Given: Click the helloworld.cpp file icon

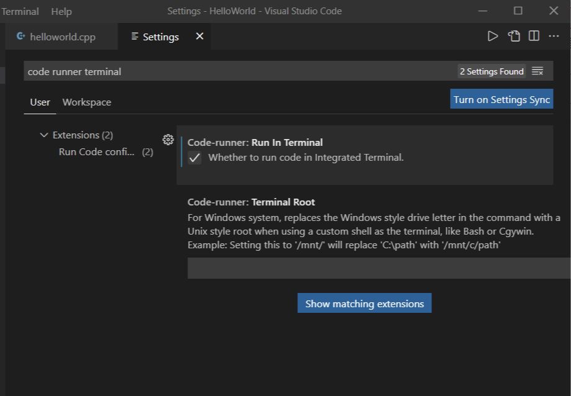Looking at the screenshot, I should pyautogui.click(x=20, y=36).
